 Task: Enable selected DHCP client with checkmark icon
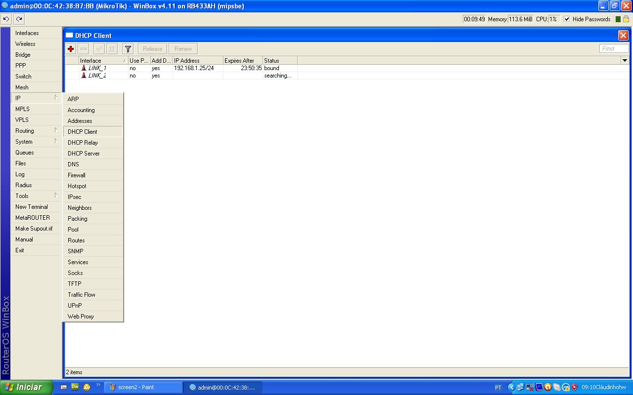99,49
